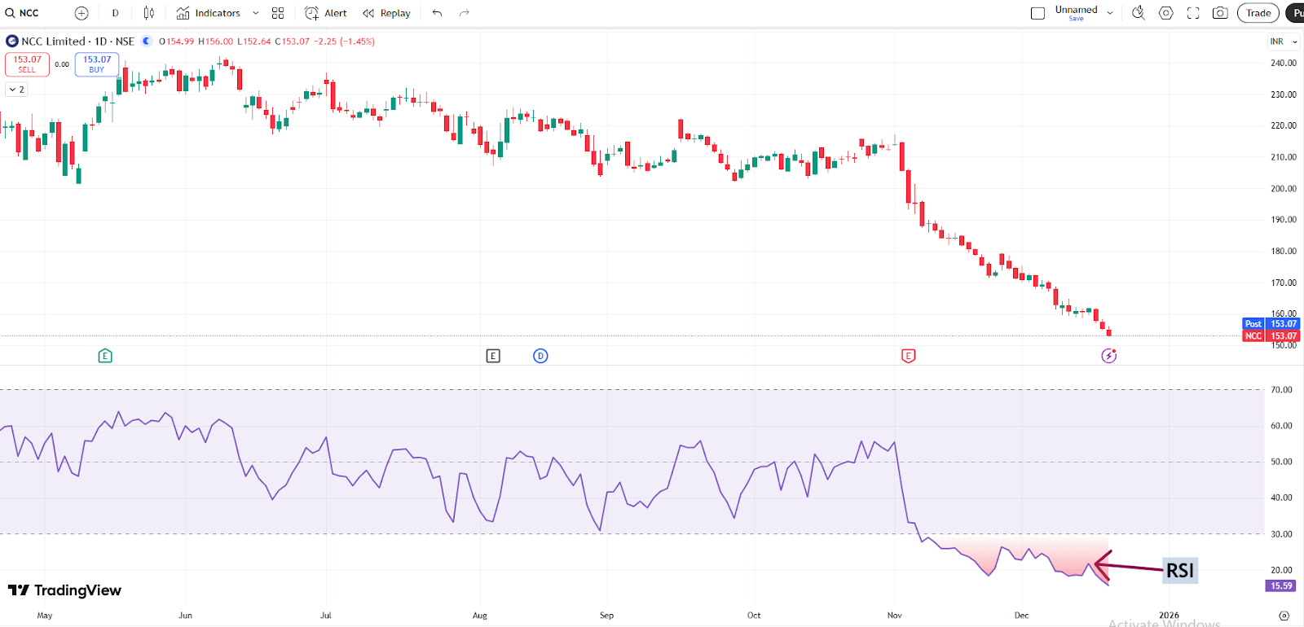Click the 153.07 BUY button
The image size is (1304, 627).
[x=97, y=64]
